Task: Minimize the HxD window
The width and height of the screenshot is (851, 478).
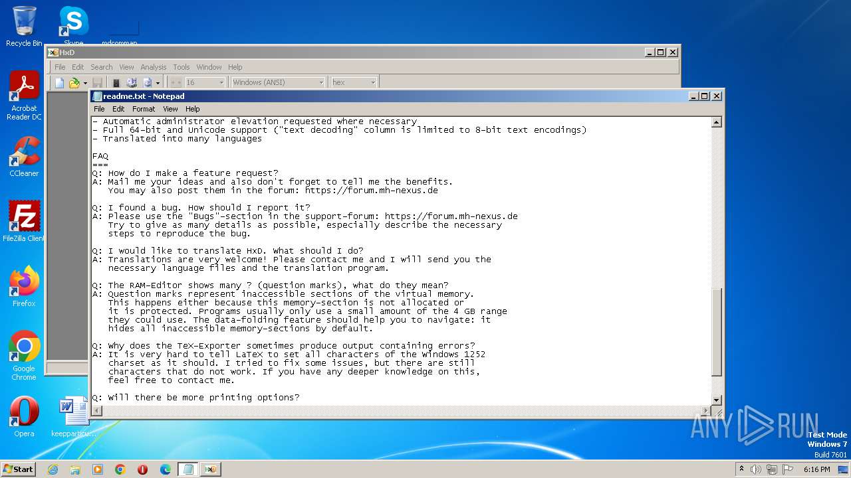Action: (650, 52)
